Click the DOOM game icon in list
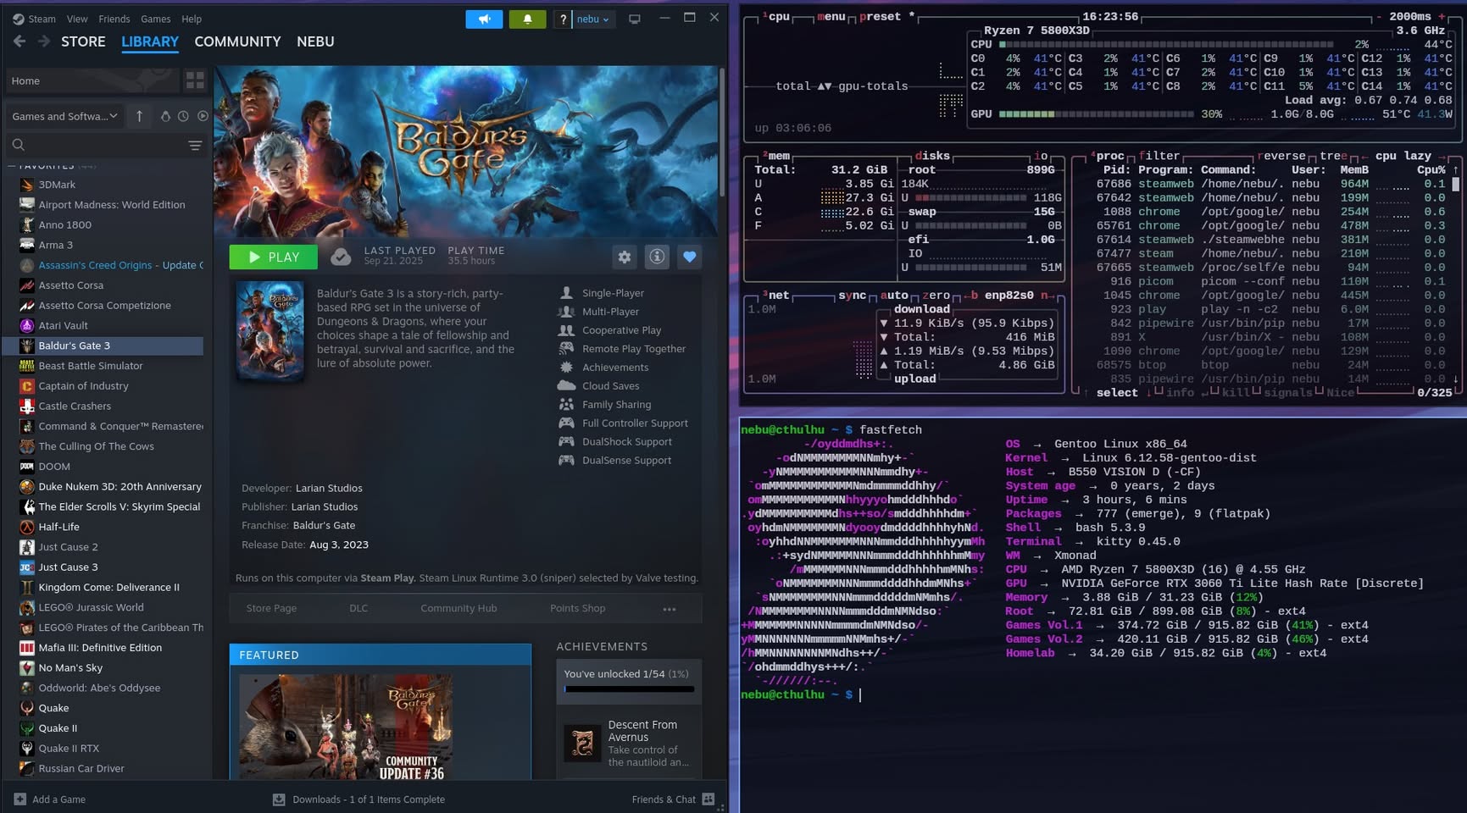This screenshot has width=1467, height=813. click(27, 466)
